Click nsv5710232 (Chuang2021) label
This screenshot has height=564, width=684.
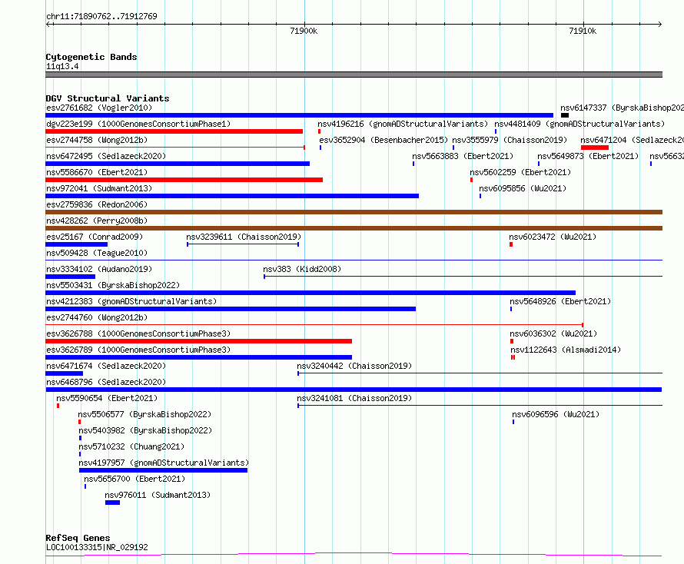(131, 446)
